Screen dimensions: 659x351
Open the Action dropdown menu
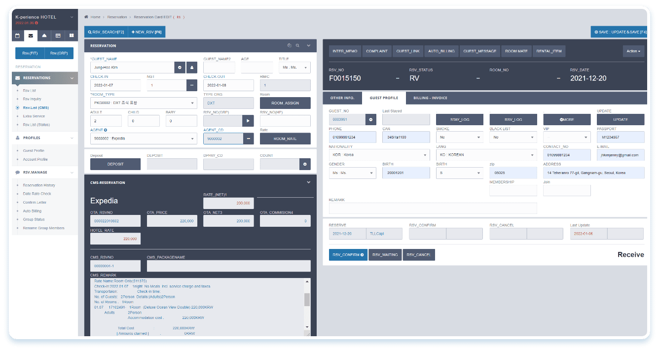coord(633,51)
